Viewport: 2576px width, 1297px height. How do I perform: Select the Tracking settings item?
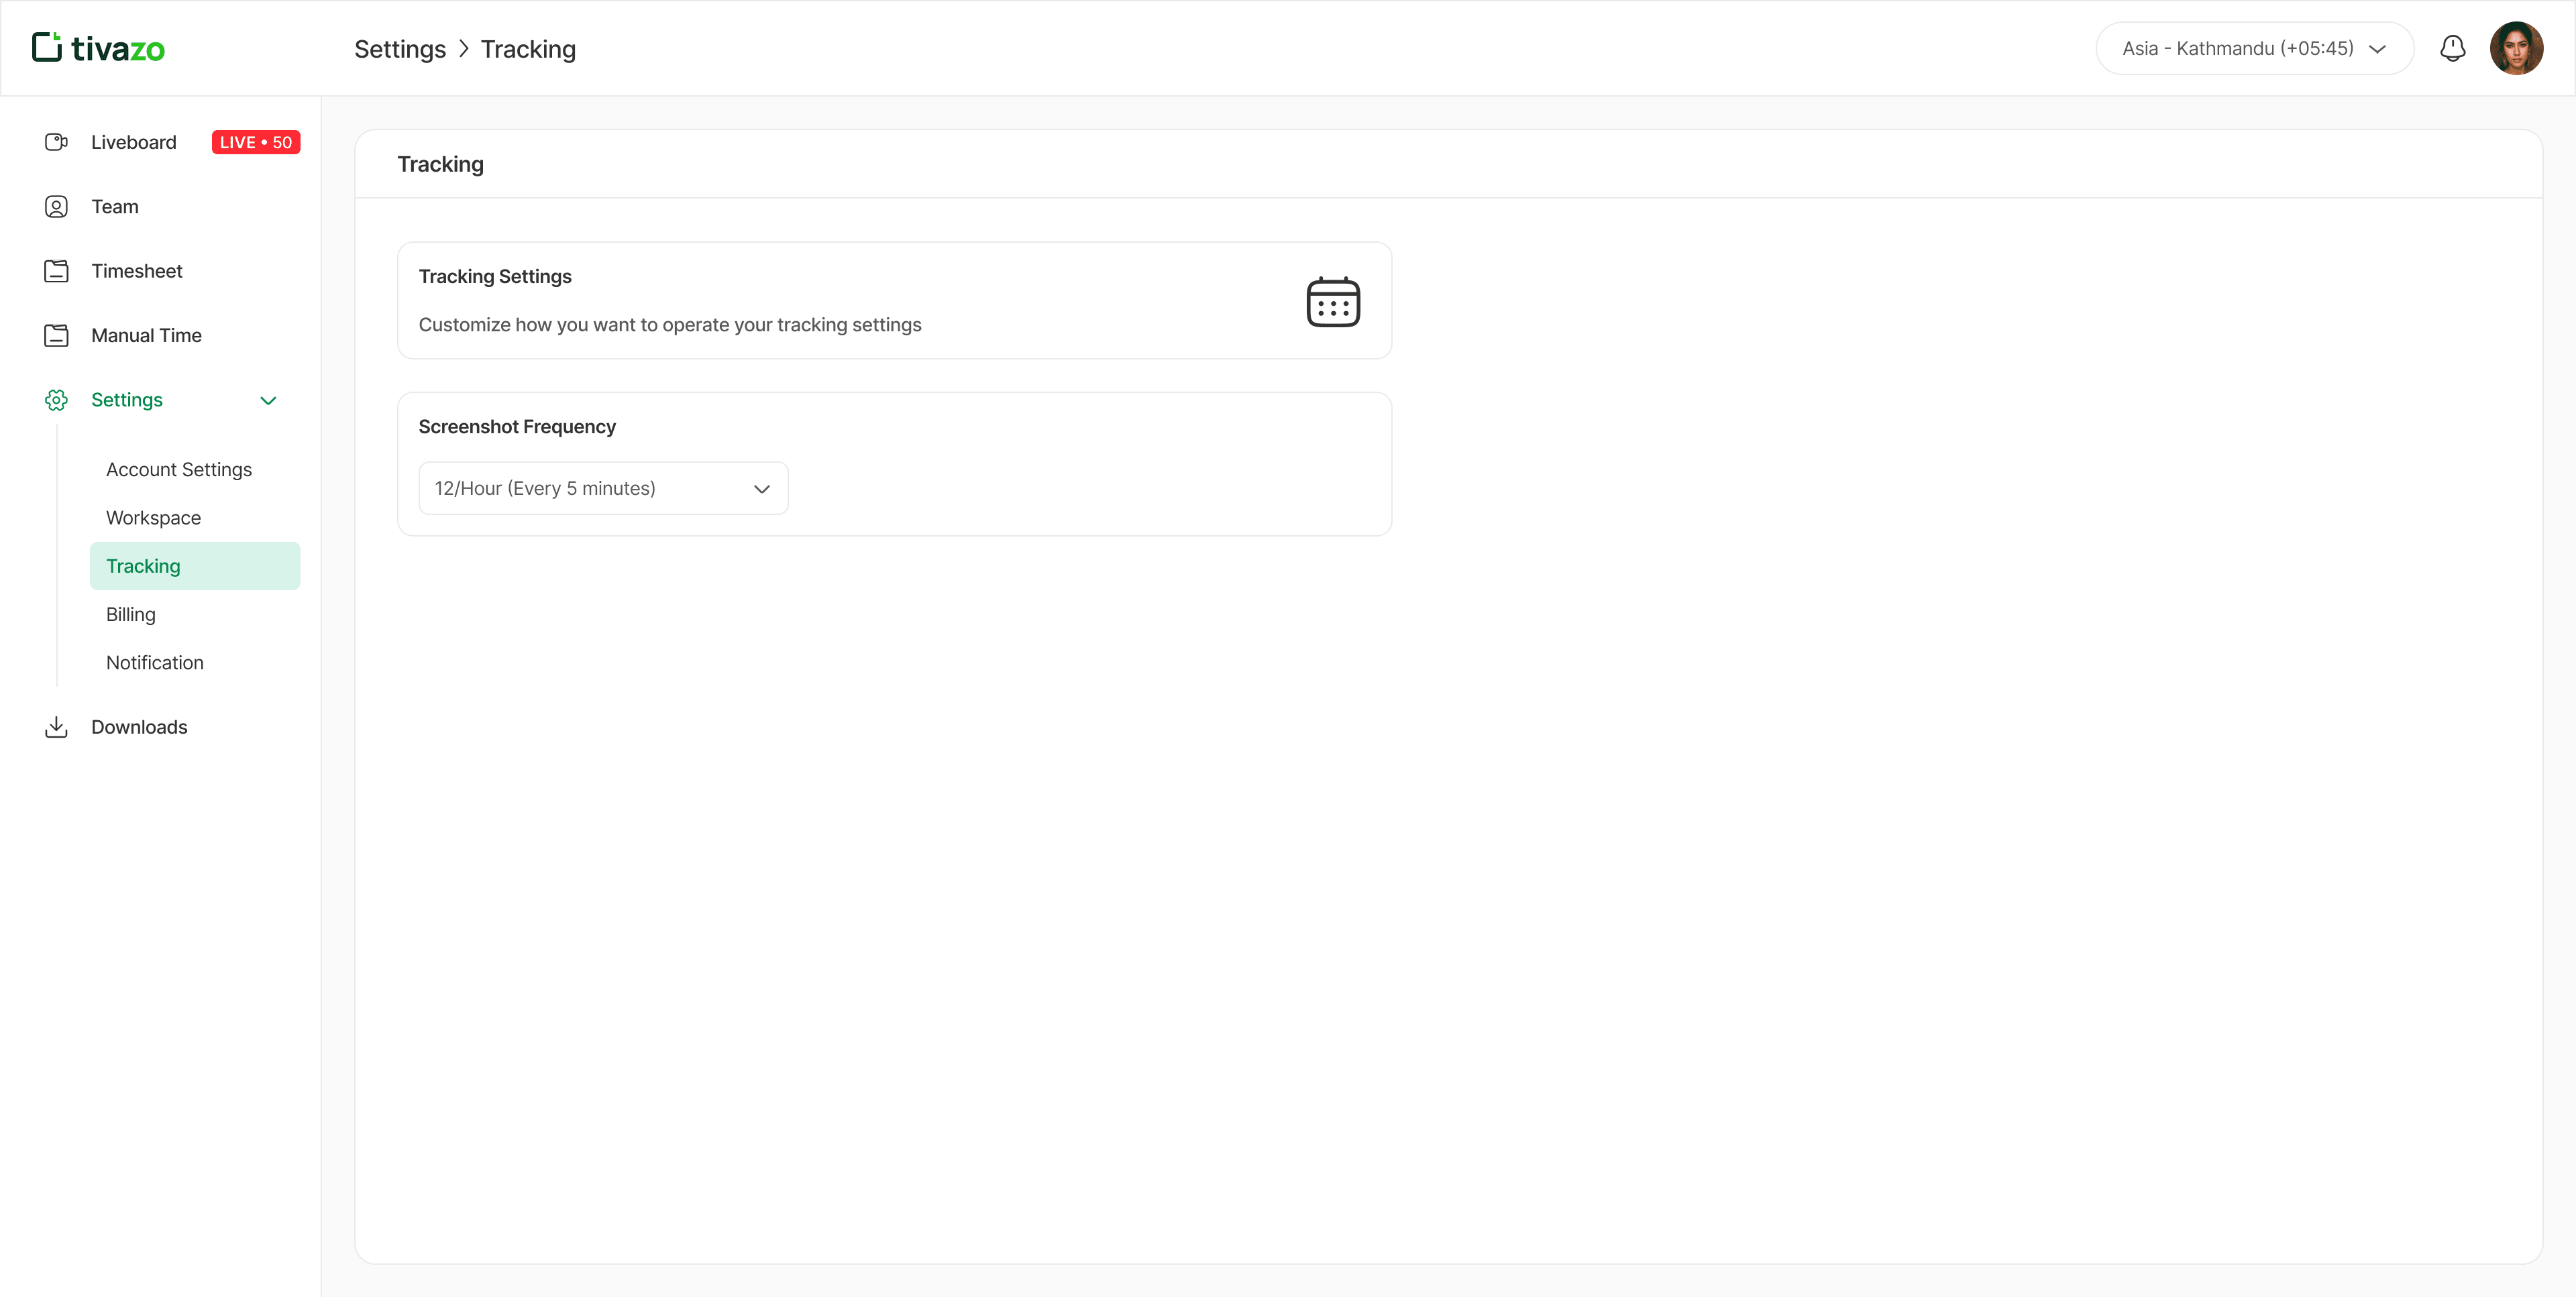195,566
